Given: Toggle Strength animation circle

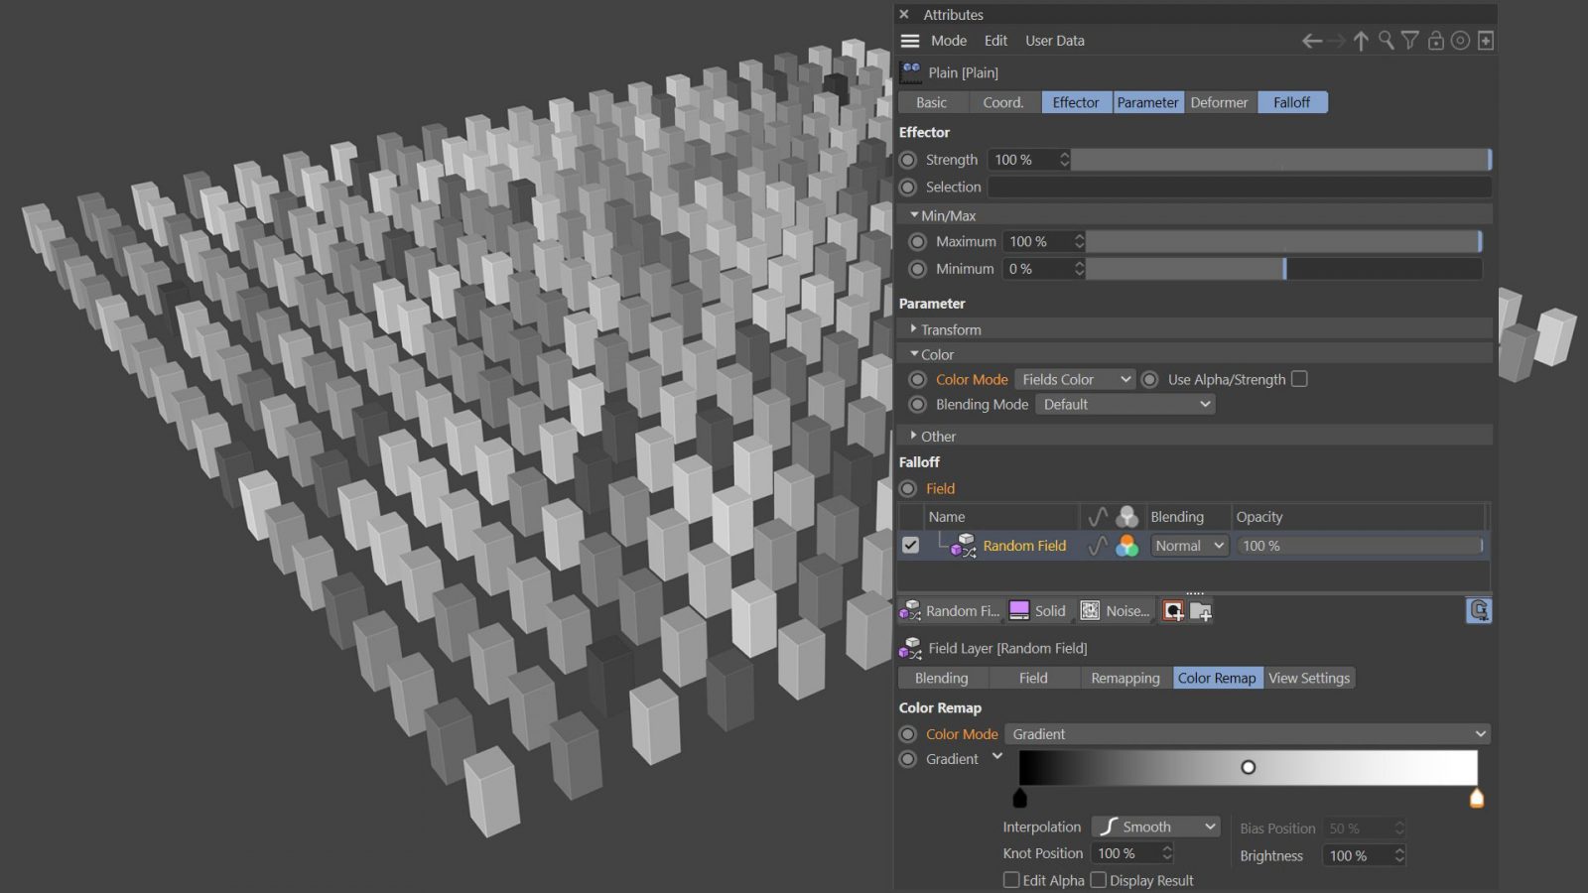Looking at the screenshot, I should (908, 160).
